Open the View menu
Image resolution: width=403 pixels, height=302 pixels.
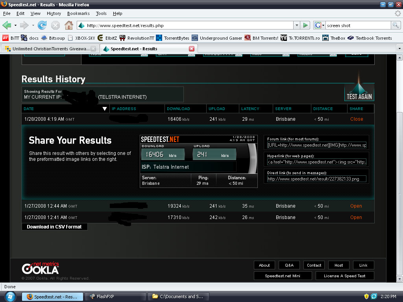pyautogui.click(x=35, y=13)
